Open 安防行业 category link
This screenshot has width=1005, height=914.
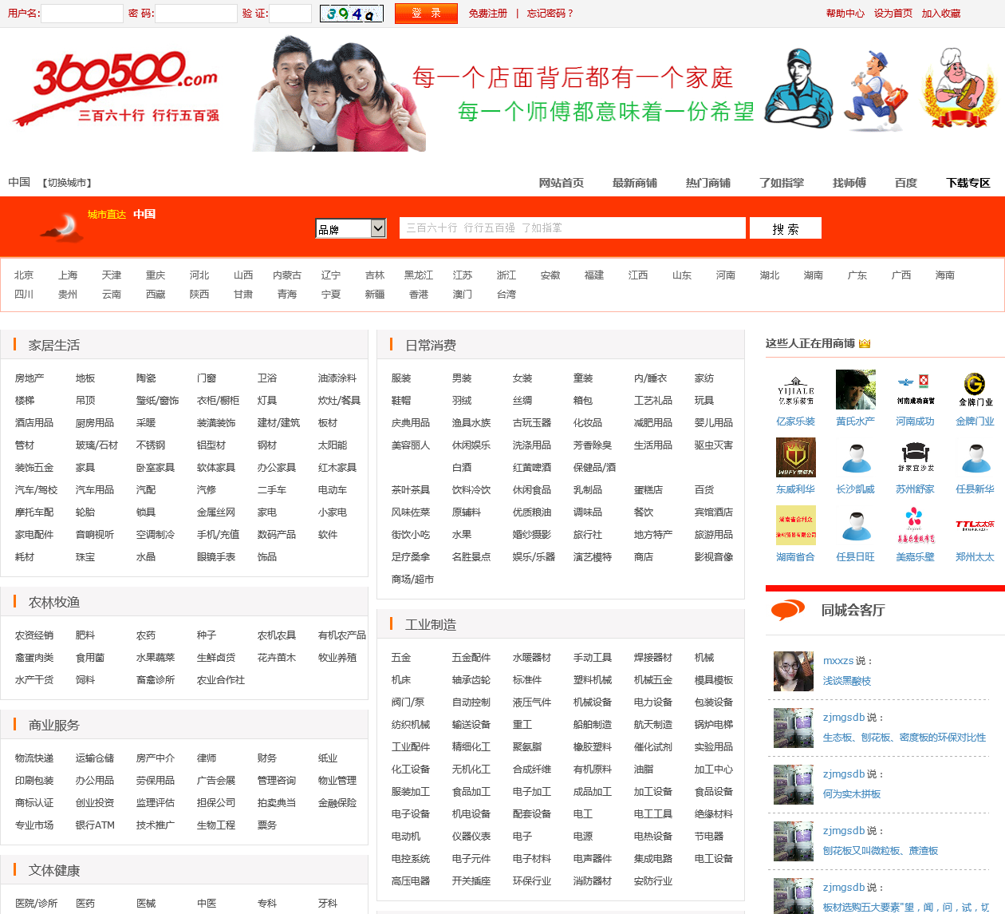click(653, 881)
